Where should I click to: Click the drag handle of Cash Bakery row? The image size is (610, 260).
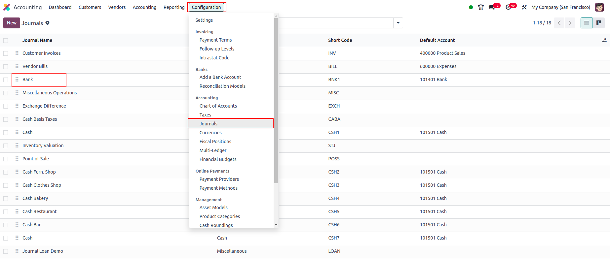pos(17,198)
